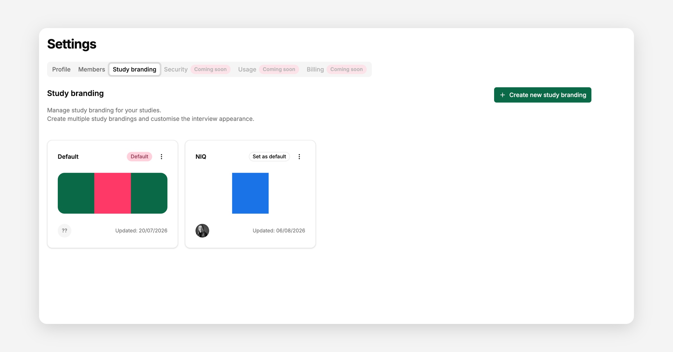
Task: Click the Default card title
Action: tap(68, 157)
